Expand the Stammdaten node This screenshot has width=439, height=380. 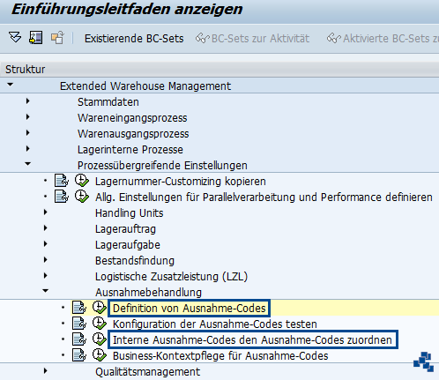[x=28, y=101]
